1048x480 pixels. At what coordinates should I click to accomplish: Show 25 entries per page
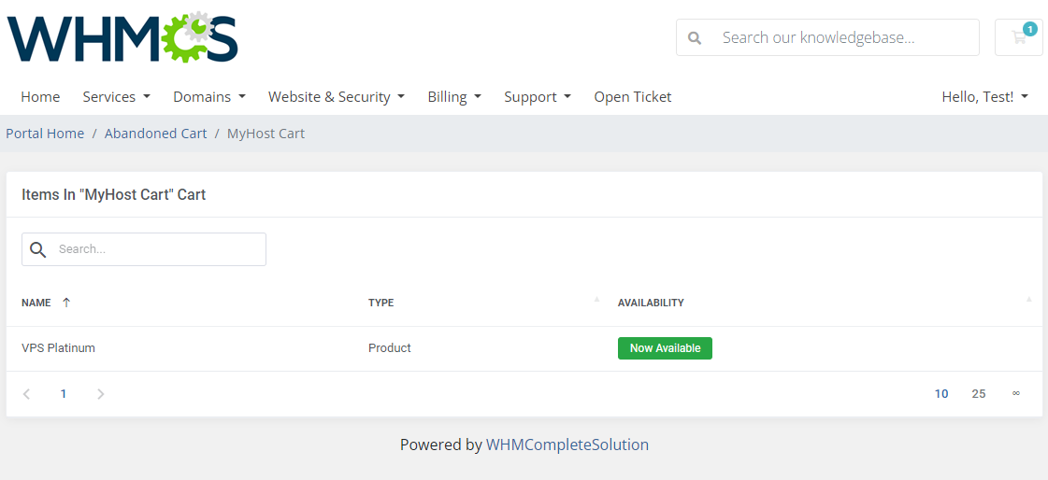(979, 394)
